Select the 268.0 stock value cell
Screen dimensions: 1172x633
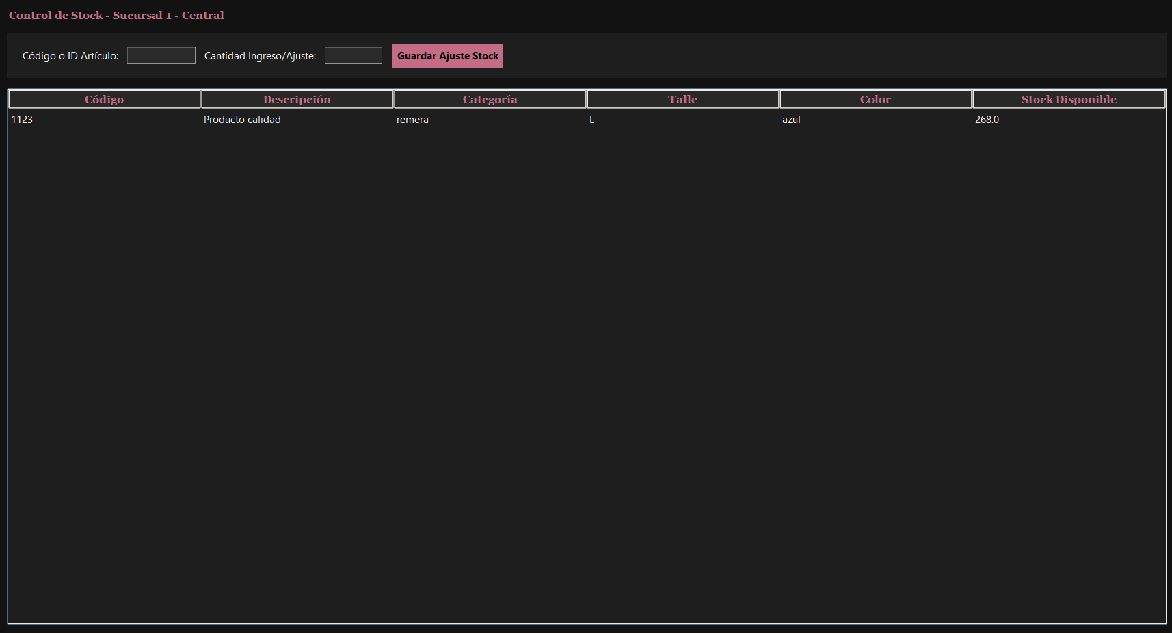pos(1069,120)
